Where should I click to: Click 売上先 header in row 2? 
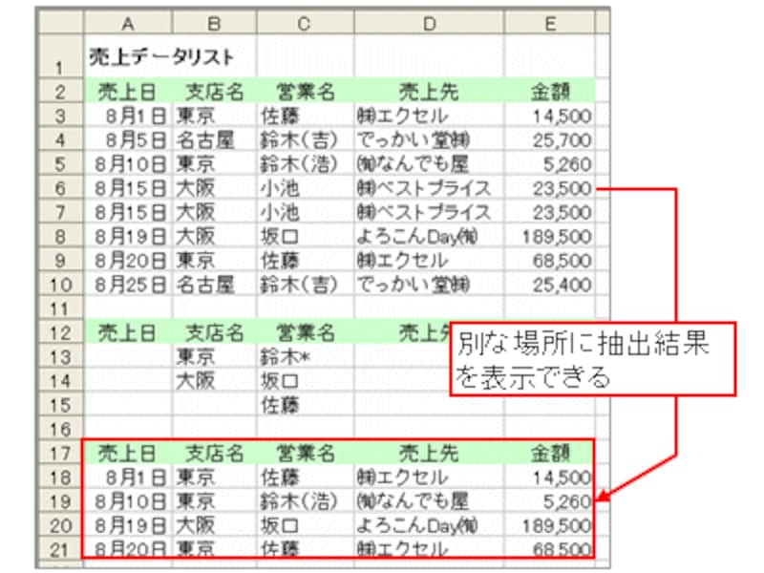tap(429, 92)
